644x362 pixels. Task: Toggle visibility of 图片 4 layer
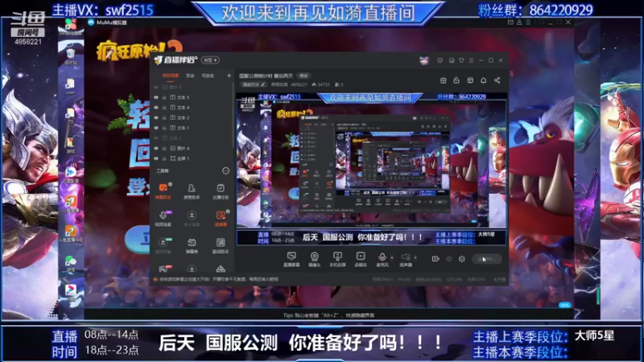156,148
